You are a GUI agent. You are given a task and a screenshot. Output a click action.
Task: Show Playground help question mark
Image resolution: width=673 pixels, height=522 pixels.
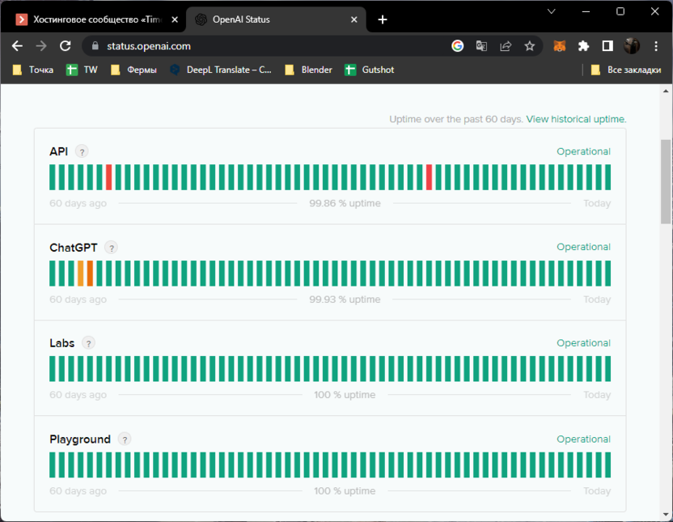tap(125, 439)
